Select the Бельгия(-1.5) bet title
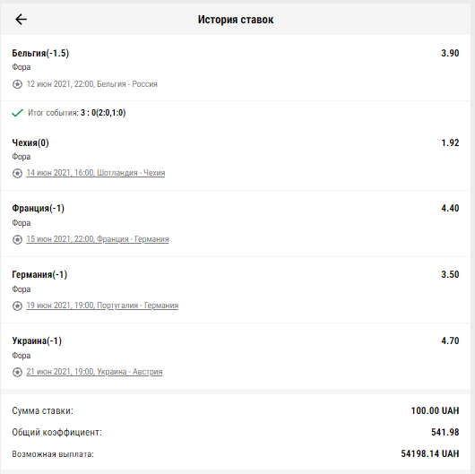Screen dimensions: 475x474 point(40,53)
